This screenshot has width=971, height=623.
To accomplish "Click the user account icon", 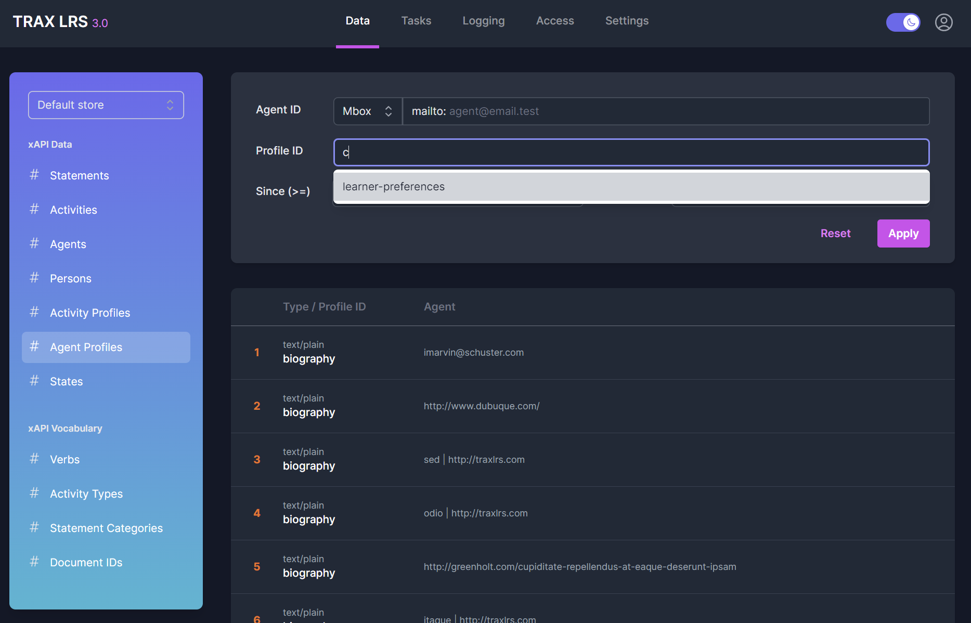I will pyautogui.click(x=943, y=22).
